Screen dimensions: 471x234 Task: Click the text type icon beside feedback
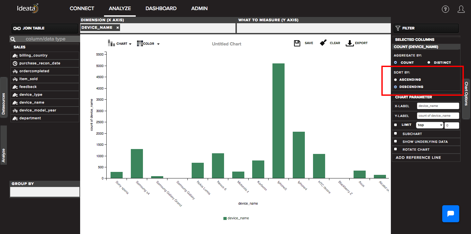click(15, 87)
